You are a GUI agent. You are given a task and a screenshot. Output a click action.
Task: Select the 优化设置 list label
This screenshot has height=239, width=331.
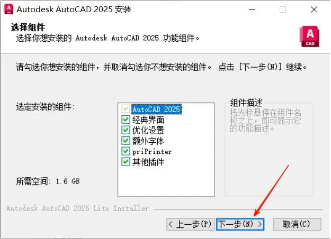tap(148, 130)
